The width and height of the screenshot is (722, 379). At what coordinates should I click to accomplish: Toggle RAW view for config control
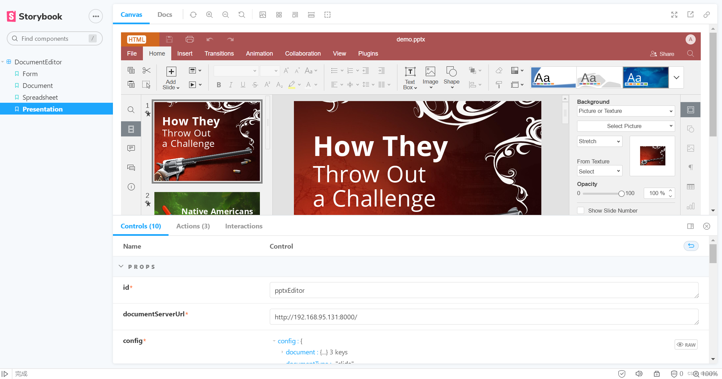coord(686,345)
